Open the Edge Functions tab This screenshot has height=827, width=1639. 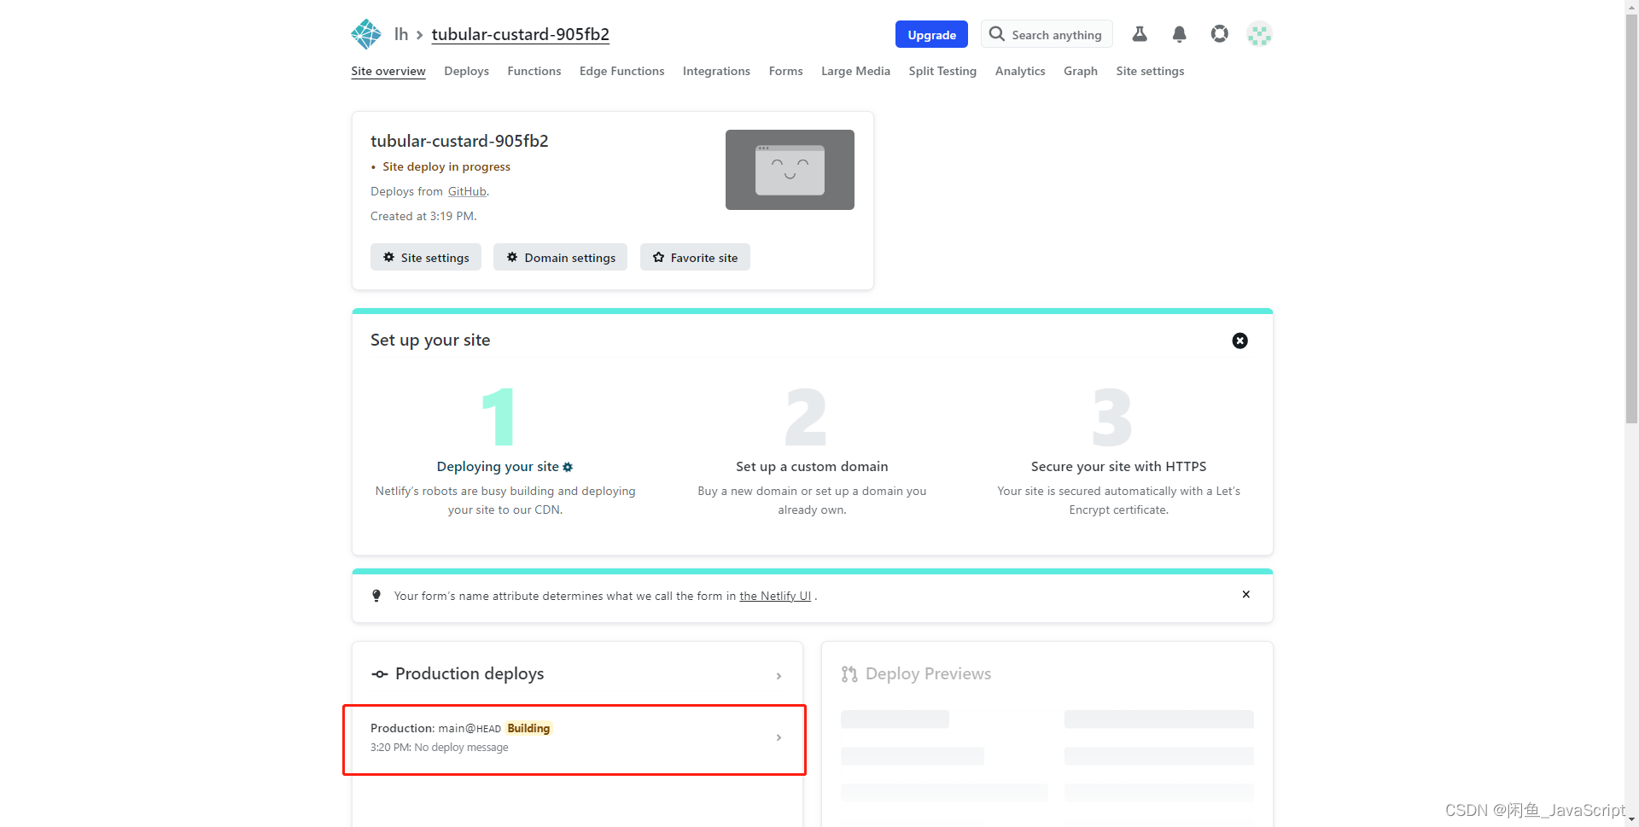pyautogui.click(x=621, y=71)
